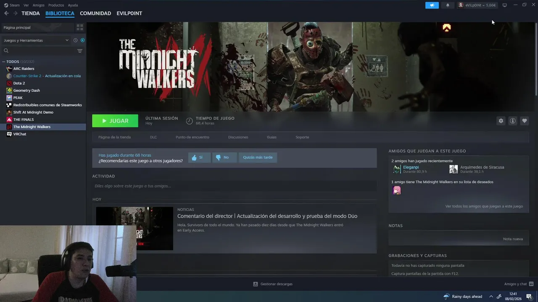Open the announcements megaphone button
Image resolution: width=538 pixels, height=302 pixels.
point(432,5)
